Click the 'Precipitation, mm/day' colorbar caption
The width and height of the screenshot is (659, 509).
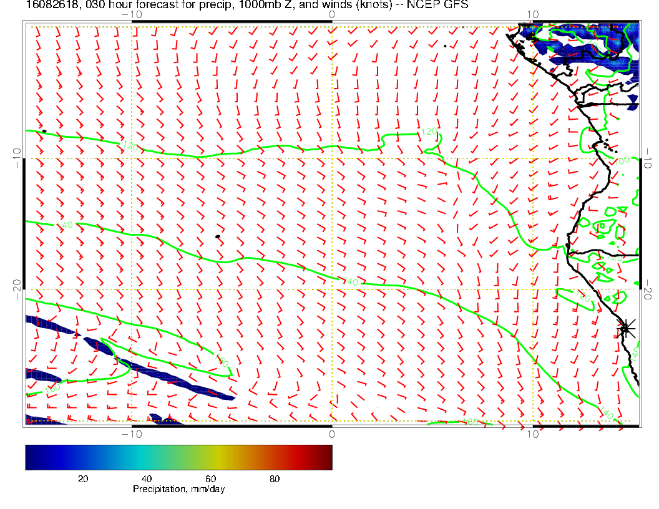[178, 489]
